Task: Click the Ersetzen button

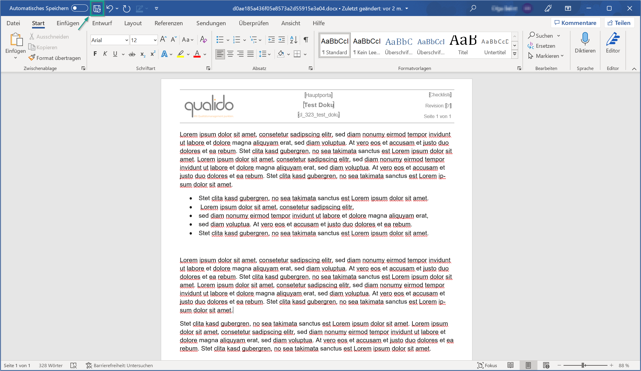Action: click(542, 46)
